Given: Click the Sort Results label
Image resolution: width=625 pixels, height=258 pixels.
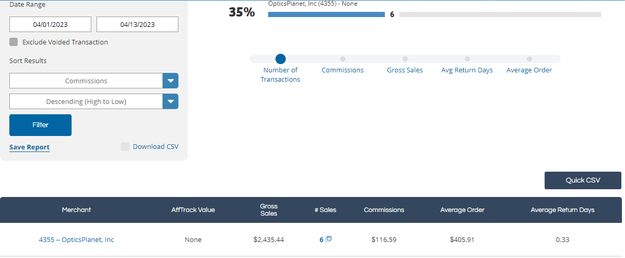Looking at the screenshot, I should 28,60.
